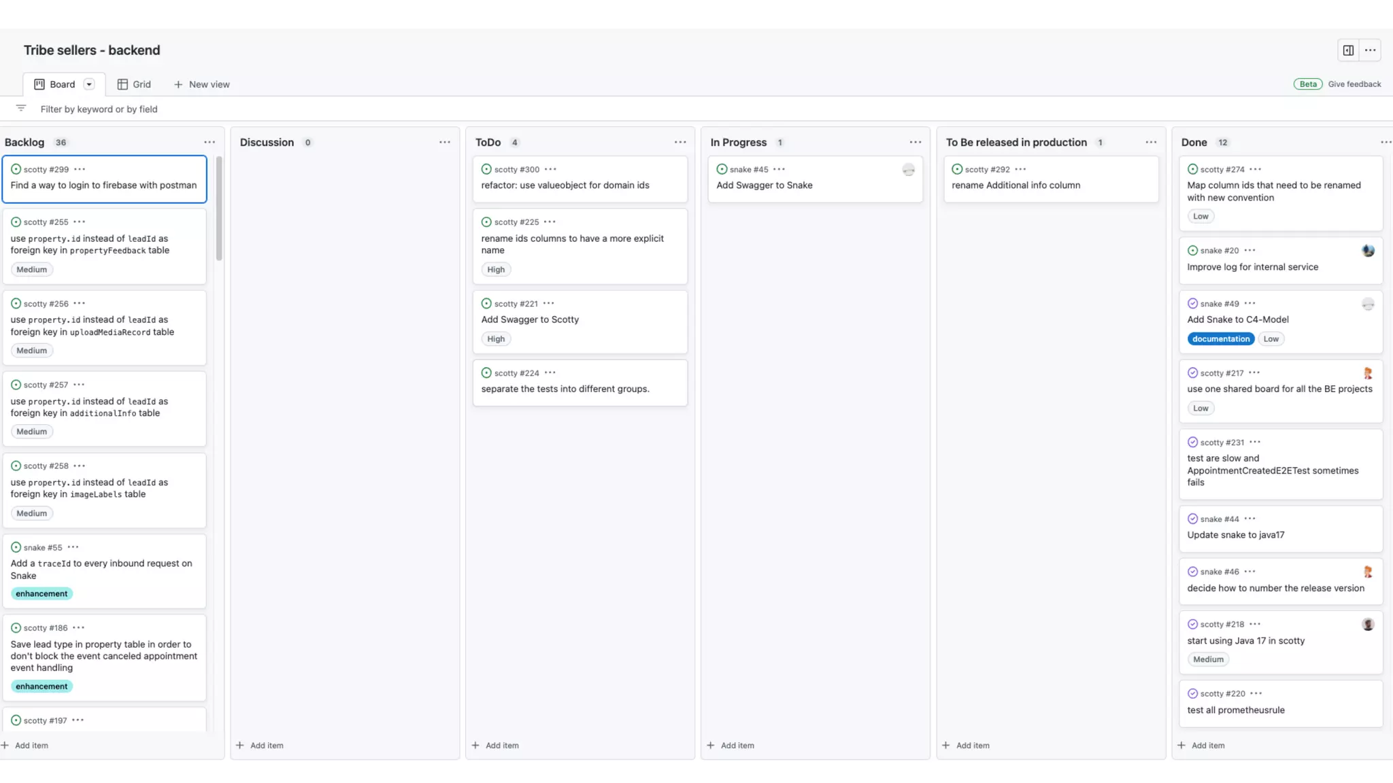Click the Backlog column scrollbar
The image size is (1393, 783).
pos(219,208)
